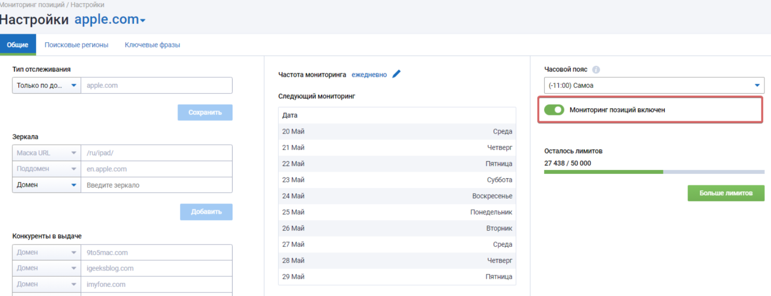Image resolution: width=771 pixels, height=296 pixels.
Task: Switch to the 'Общие' tab
Action: tap(18, 45)
